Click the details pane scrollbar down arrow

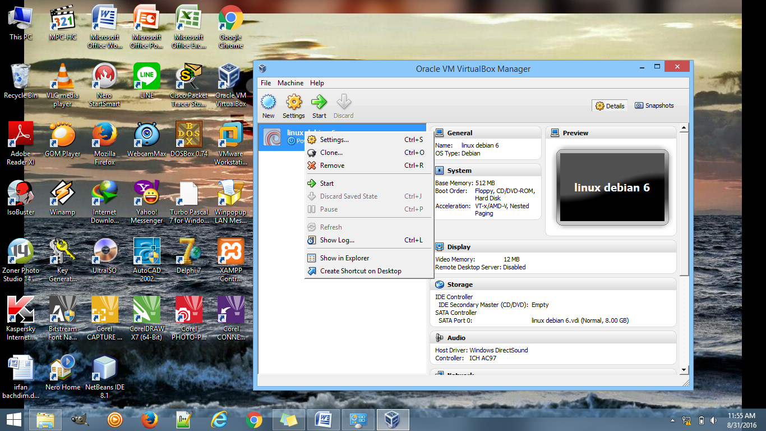pos(684,370)
